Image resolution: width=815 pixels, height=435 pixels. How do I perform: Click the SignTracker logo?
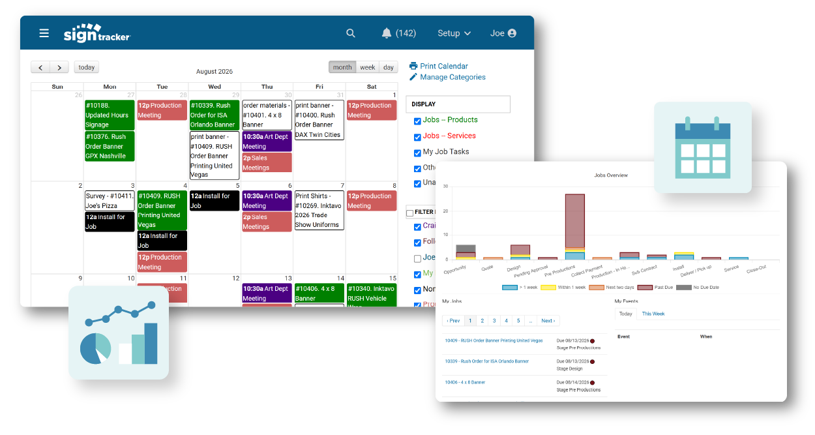(x=97, y=33)
